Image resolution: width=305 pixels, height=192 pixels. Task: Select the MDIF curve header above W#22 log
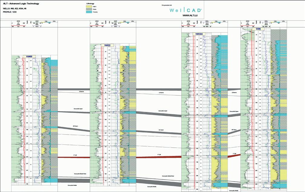(116, 21)
